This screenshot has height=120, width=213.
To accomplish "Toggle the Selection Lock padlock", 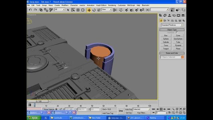I will pos(56,109).
